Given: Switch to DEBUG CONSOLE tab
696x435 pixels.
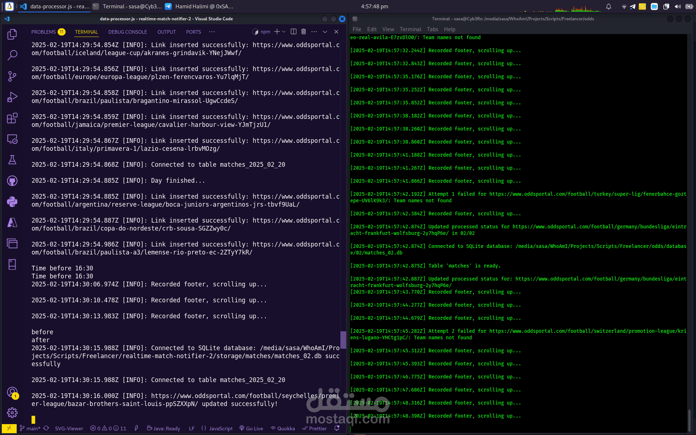Looking at the screenshot, I should point(128,32).
